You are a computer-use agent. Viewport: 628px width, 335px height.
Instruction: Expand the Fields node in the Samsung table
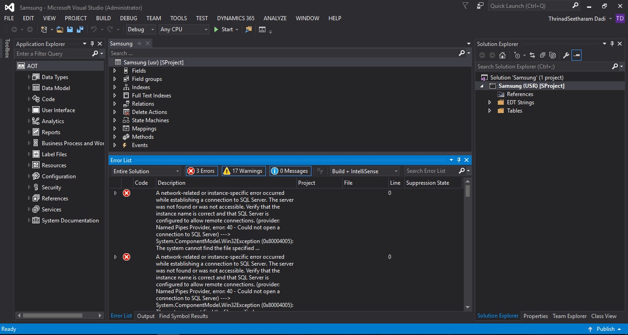[115, 71]
